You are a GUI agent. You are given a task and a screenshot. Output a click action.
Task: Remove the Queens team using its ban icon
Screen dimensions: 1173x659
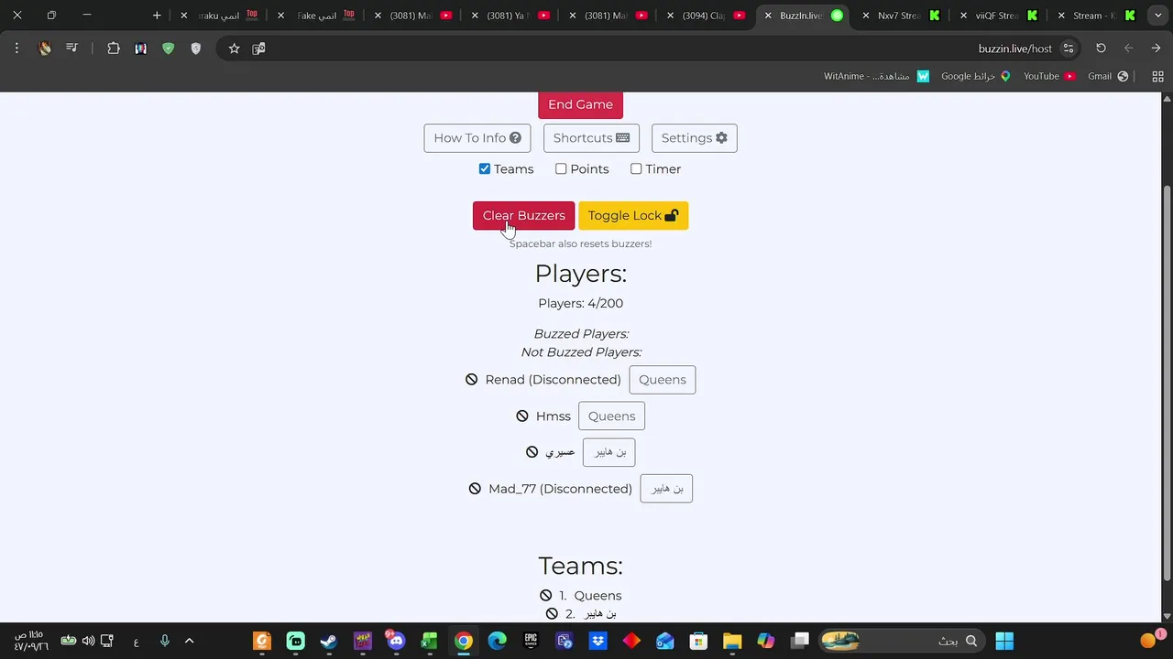pyautogui.click(x=546, y=595)
